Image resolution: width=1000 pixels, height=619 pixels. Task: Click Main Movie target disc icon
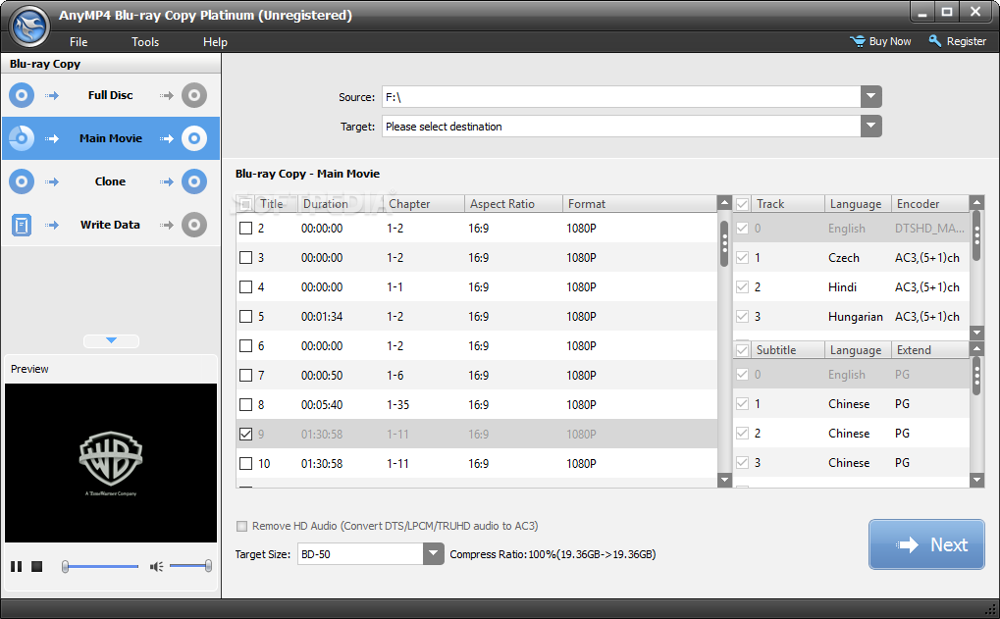click(x=194, y=138)
